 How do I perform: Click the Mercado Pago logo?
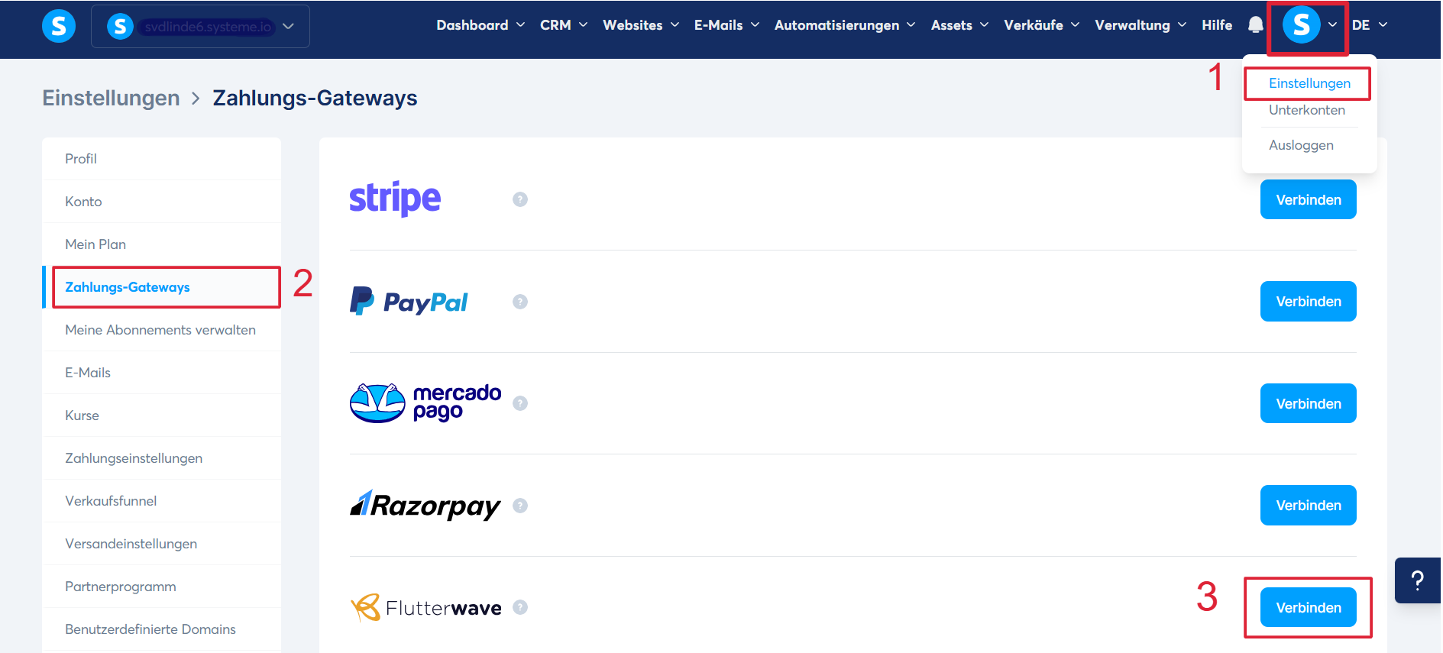coord(425,403)
